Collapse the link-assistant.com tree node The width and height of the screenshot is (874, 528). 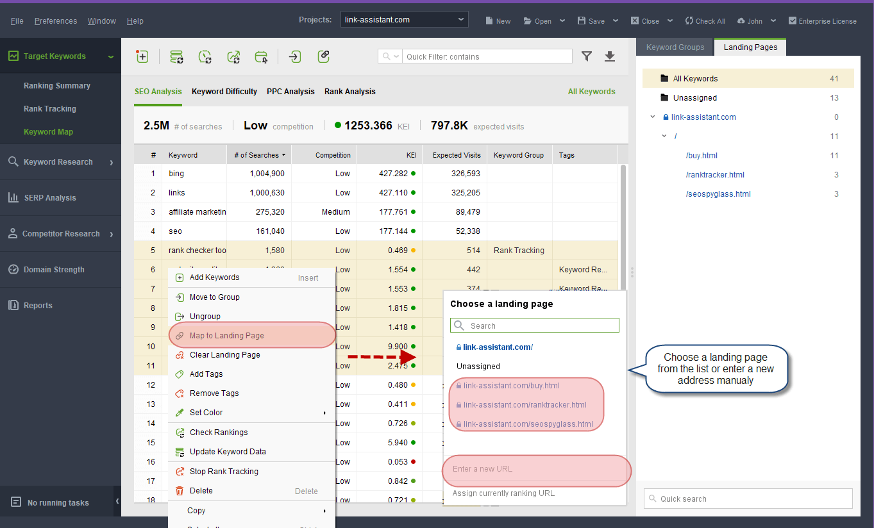coord(653,117)
